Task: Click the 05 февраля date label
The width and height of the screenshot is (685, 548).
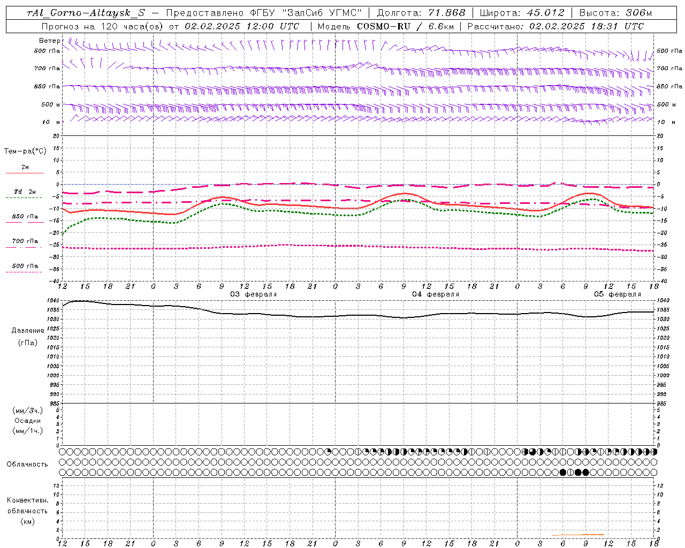Action: click(x=618, y=294)
